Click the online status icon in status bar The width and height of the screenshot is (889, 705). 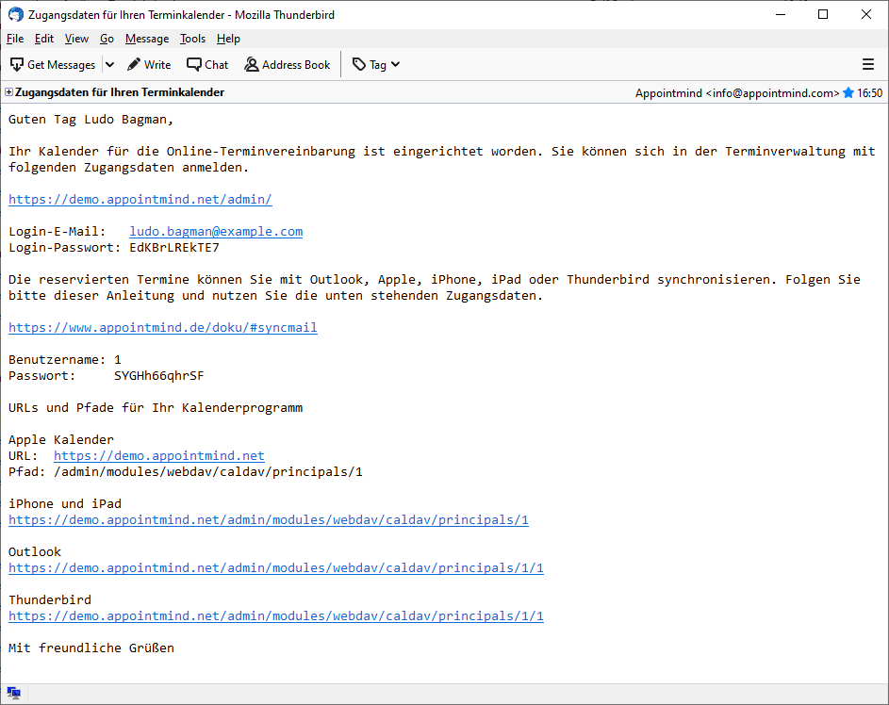pos(13,693)
